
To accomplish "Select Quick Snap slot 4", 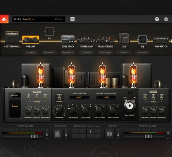I will (98, 131).
